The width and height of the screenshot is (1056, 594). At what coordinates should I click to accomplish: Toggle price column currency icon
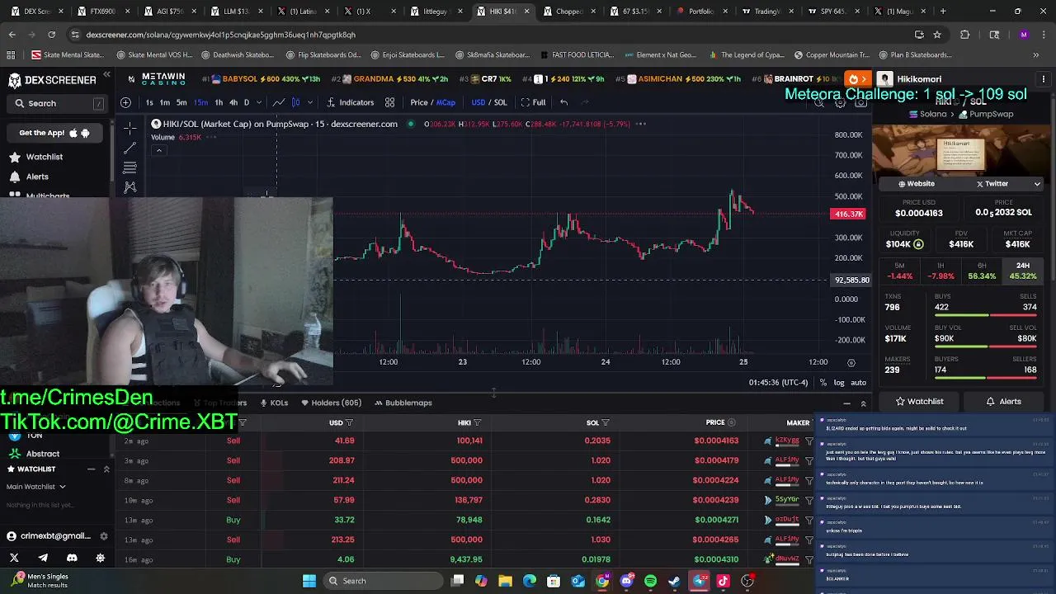click(x=731, y=422)
